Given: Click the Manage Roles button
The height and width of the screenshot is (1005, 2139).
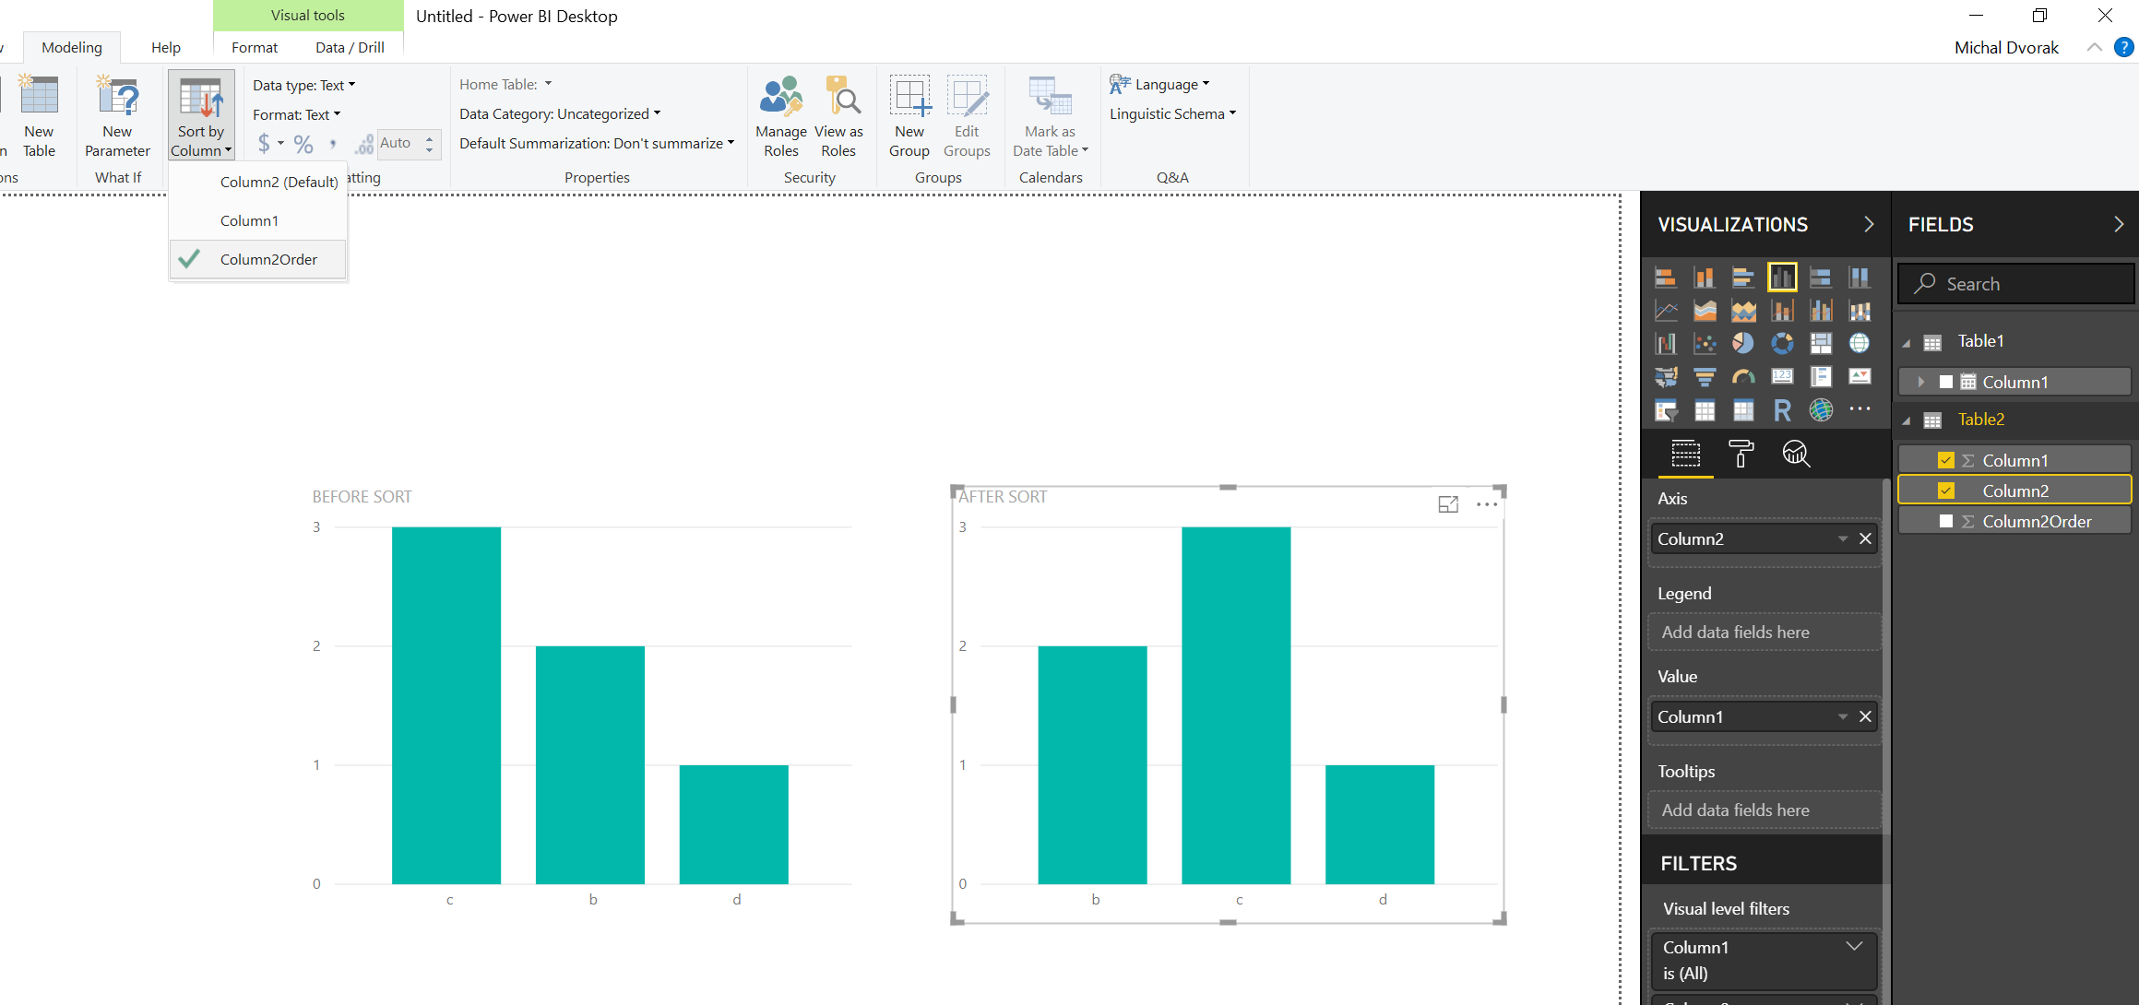Looking at the screenshot, I should 781,116.
